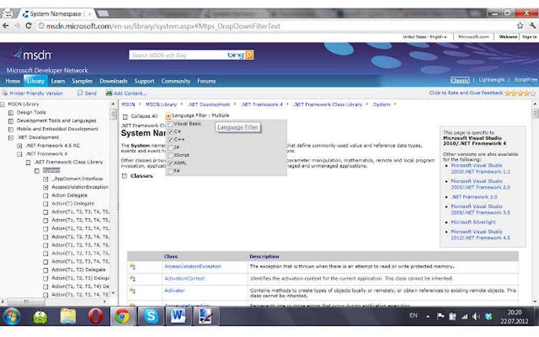539x337 pixels.
Task: Click the fourth feedback rating star
Action: pos(526,93)
